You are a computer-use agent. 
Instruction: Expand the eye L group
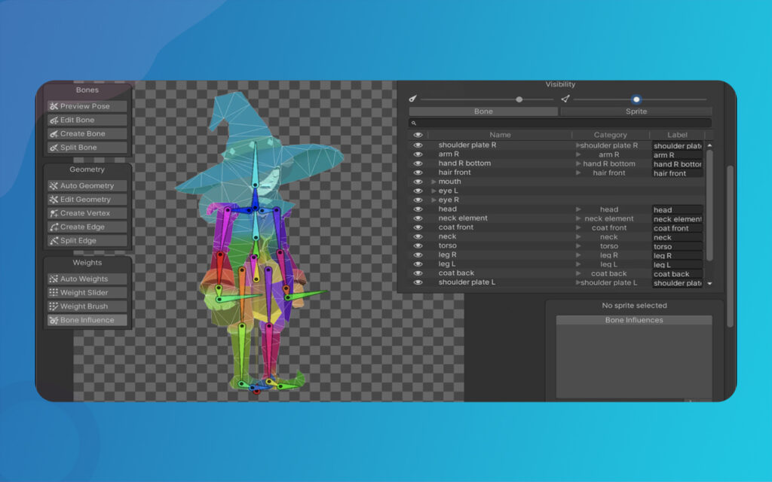433,191
